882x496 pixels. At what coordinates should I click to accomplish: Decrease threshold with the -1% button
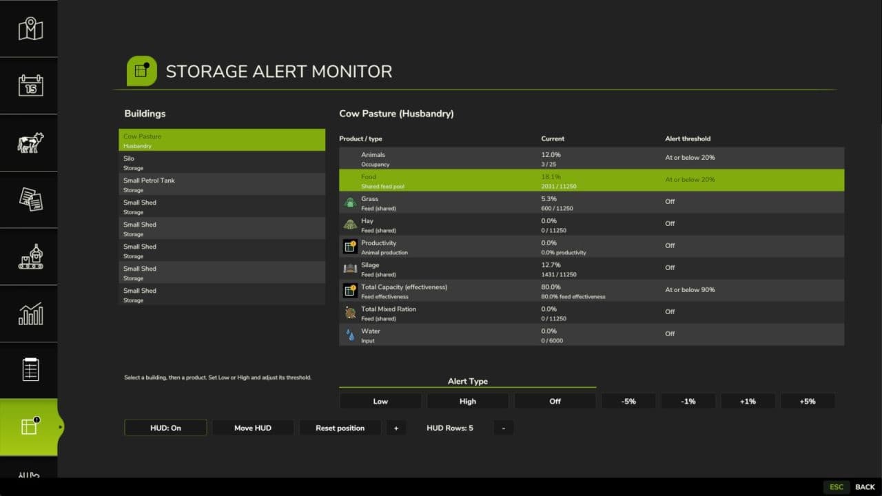[688, 401]
